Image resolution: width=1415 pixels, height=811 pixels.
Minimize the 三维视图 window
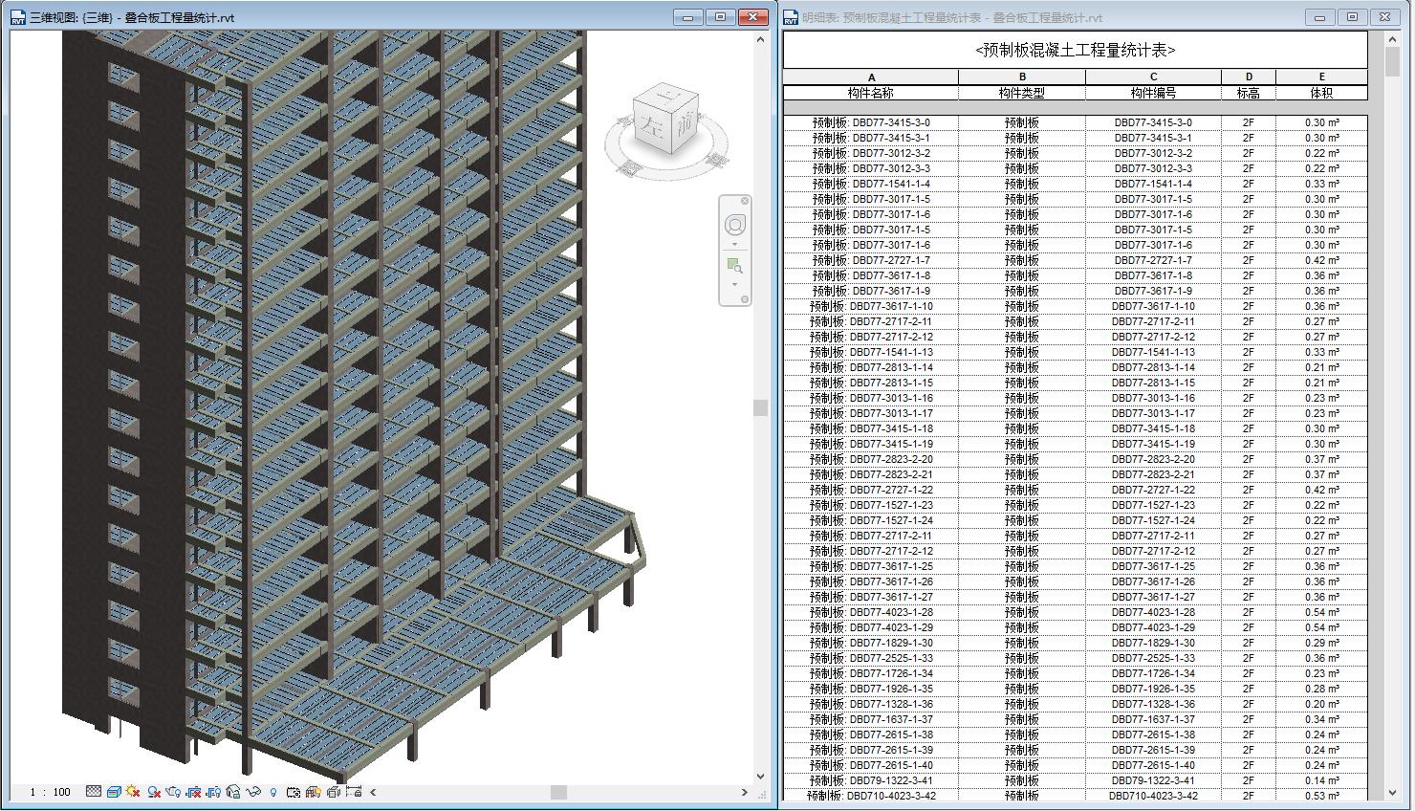688,17
